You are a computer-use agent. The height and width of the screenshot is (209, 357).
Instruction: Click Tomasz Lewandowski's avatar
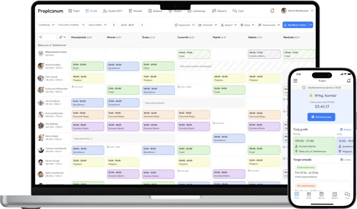click(x=41, y=150)
